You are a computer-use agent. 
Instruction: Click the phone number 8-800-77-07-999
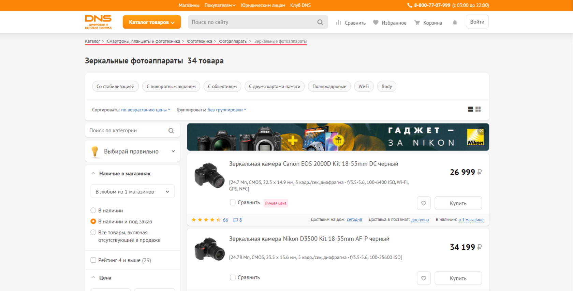[x=432, y=5]
